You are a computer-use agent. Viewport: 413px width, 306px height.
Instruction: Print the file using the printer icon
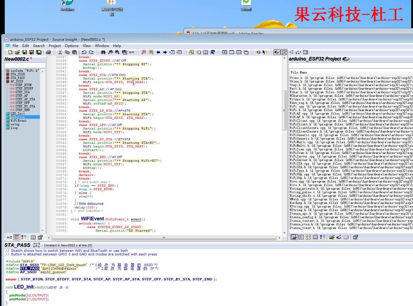click(48, 52)
